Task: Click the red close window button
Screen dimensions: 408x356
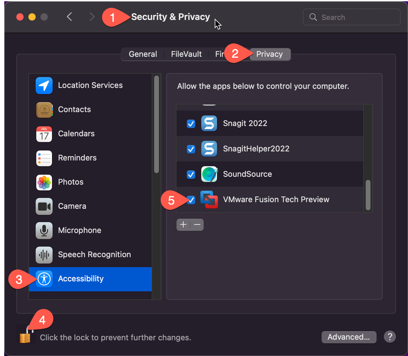Action: (x=20, y=17)
